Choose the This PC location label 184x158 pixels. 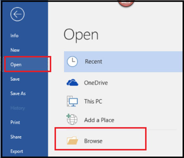click(93, 101)
